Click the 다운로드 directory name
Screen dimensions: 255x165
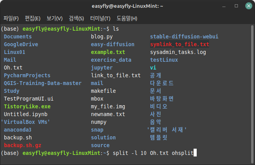pyautogui.click(x=162, y=83)
